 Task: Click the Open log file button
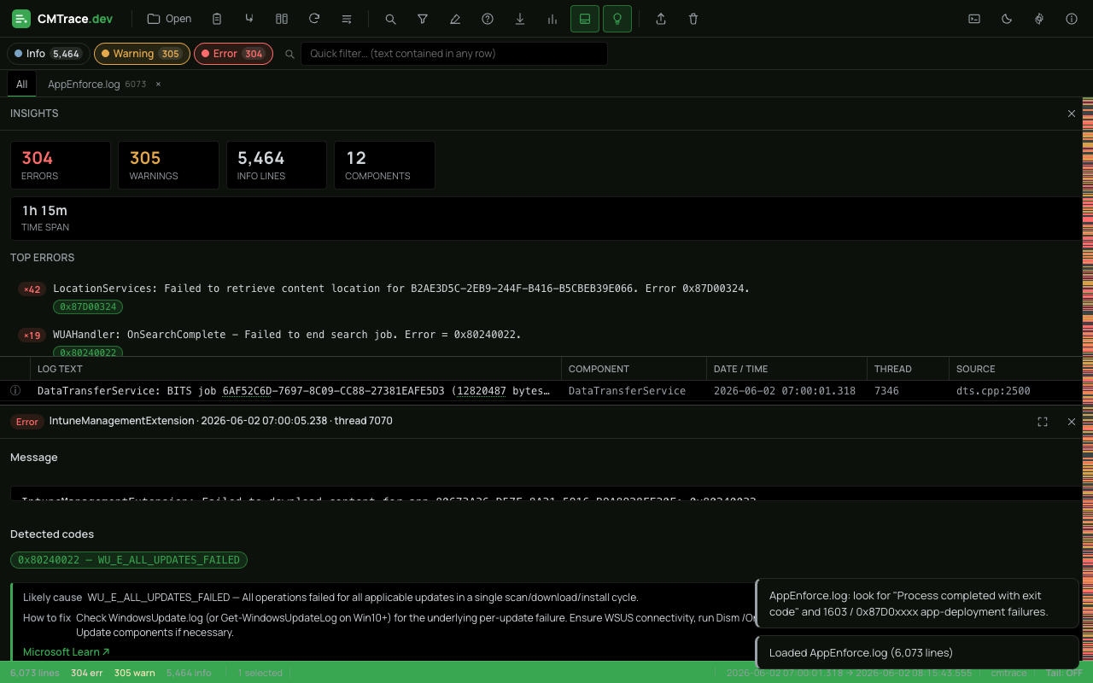[x=169, y=19]
